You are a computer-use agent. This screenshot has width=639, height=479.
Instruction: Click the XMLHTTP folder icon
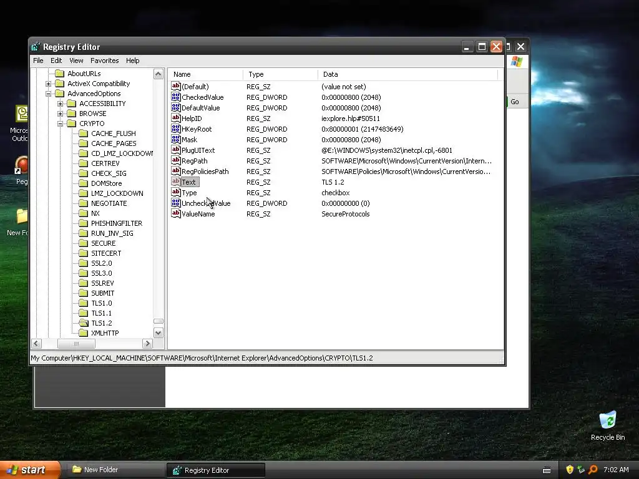coord(84,333)
